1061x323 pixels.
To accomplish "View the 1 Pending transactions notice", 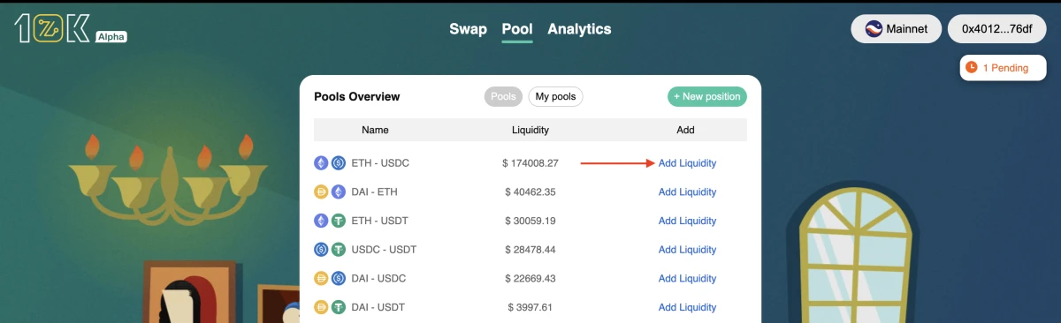I will coord(1004,68).
